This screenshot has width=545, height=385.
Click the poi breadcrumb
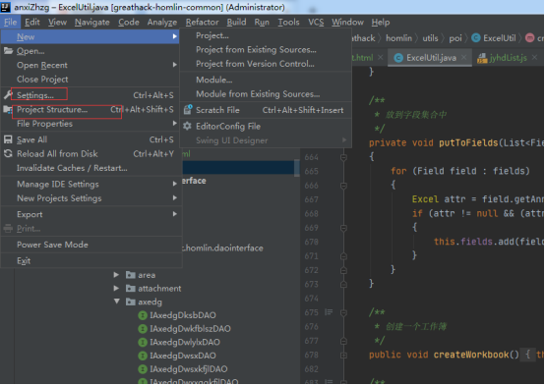coord(455,38)
